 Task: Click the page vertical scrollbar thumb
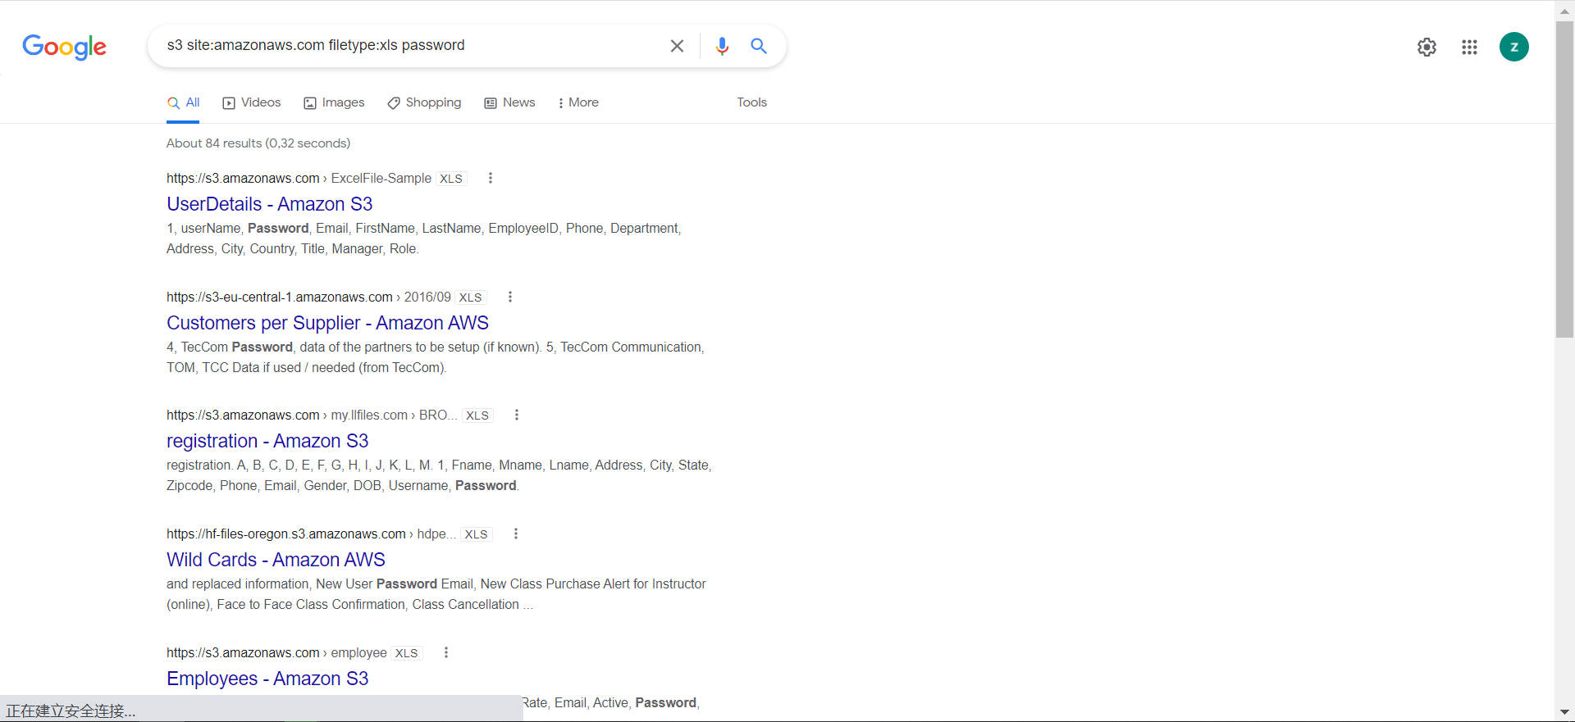point(1564,179)
